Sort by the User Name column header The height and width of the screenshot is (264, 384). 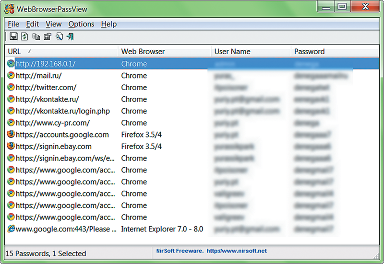point(251,51)
